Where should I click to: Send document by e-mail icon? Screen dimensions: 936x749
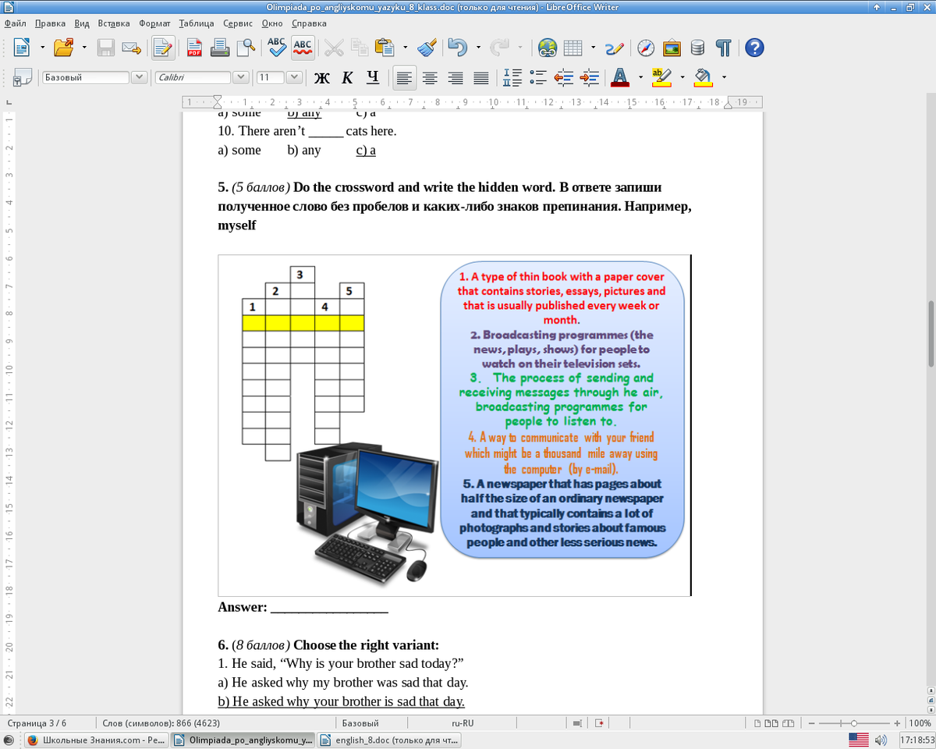(x=131, y=48)
